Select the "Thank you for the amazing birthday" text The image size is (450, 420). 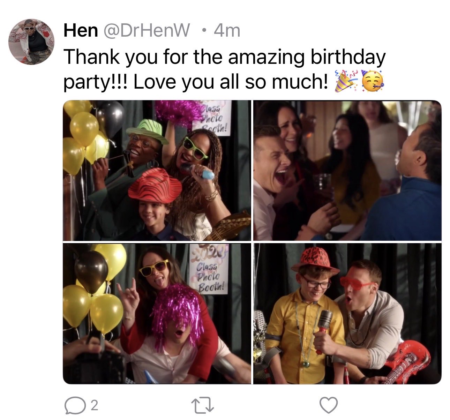pyautogui.click(x=225, y=57)
